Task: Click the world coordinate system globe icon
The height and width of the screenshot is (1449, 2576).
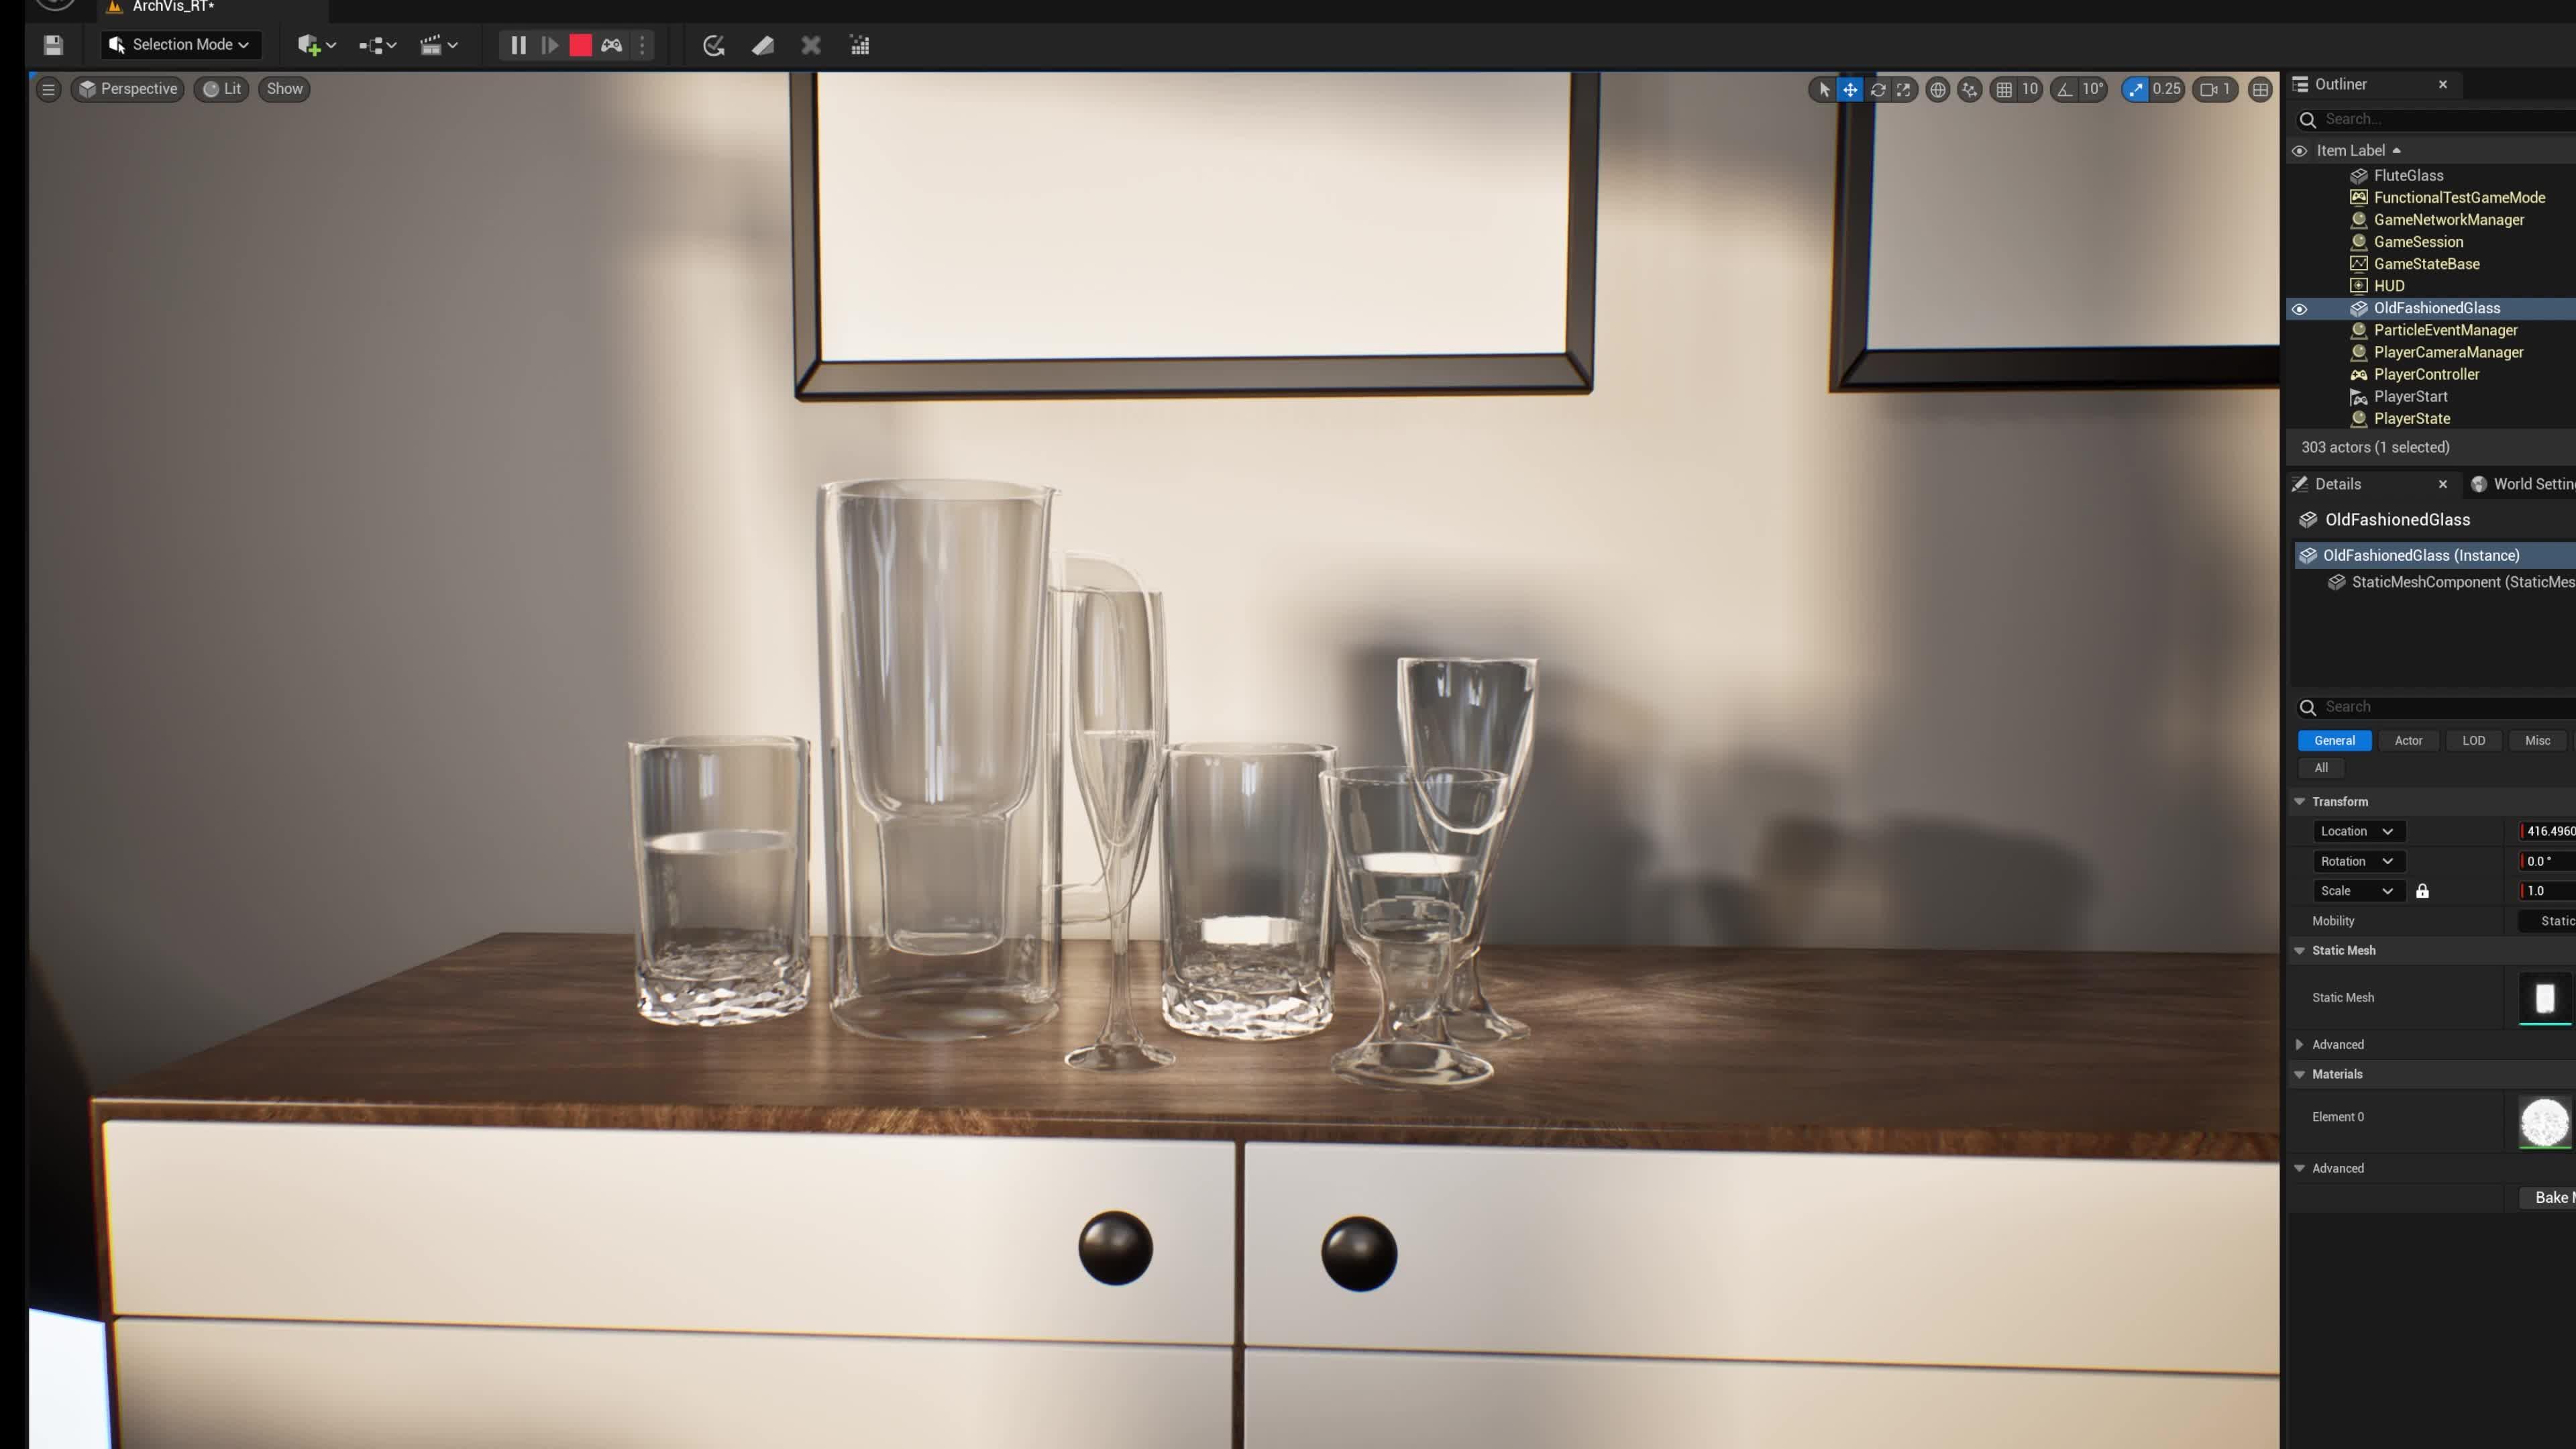Action: click(1937, 90)
